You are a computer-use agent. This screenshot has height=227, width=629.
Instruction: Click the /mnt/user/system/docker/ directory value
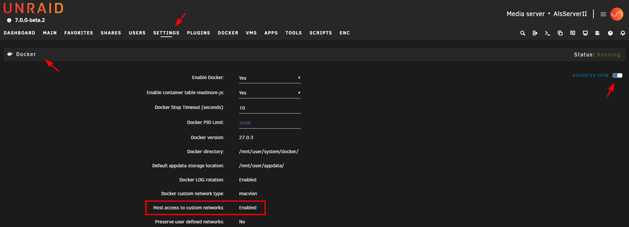(269, 152)
